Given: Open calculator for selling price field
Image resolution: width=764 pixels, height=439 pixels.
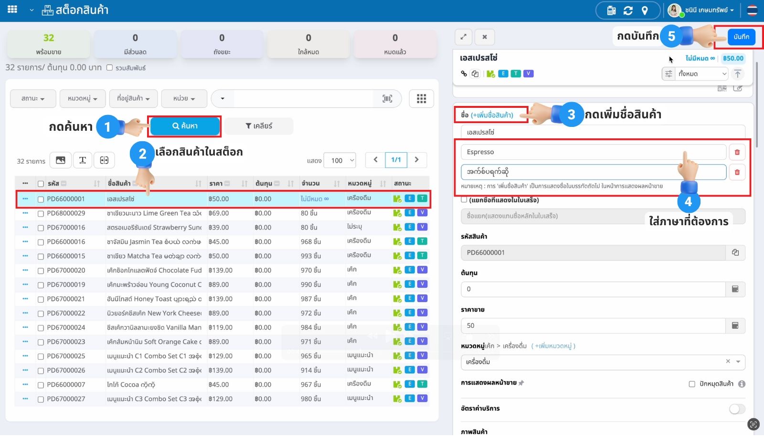Looking at the screenshot, I should tap(735, 326).
